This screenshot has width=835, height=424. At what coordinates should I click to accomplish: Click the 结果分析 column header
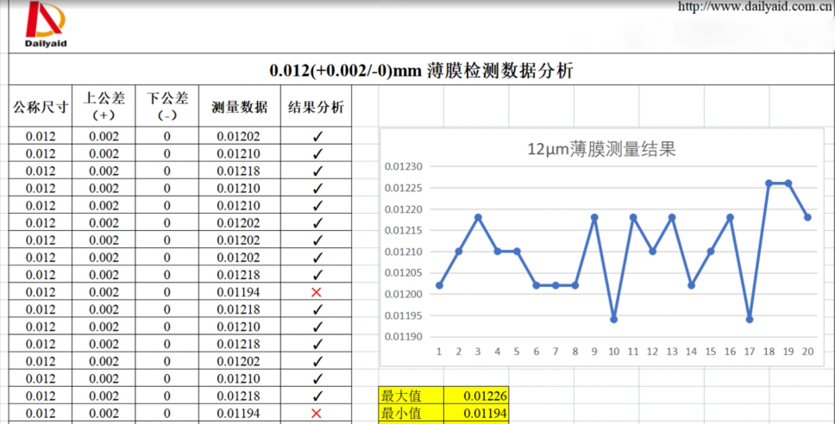click(x=316, y=107)
